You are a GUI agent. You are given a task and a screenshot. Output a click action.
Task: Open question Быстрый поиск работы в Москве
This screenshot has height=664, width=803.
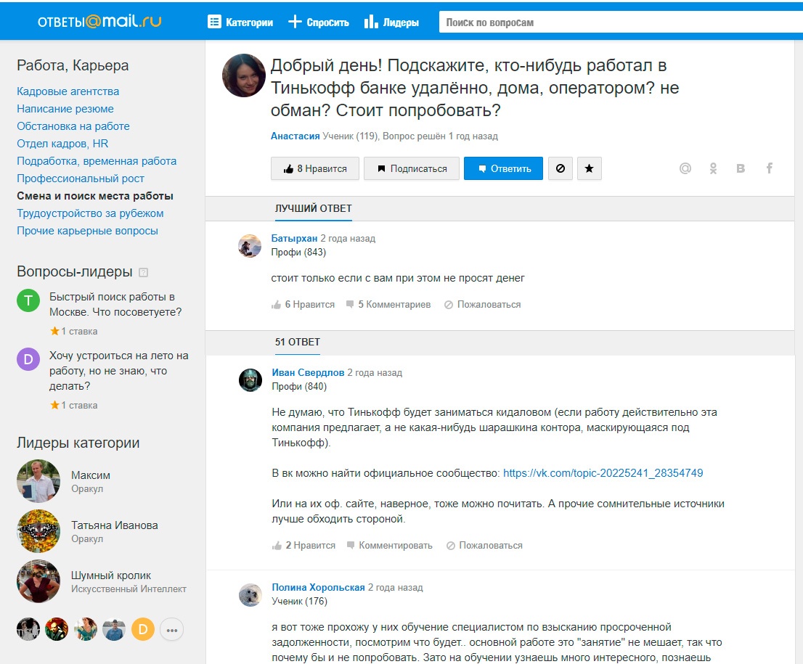coord(115,304)
